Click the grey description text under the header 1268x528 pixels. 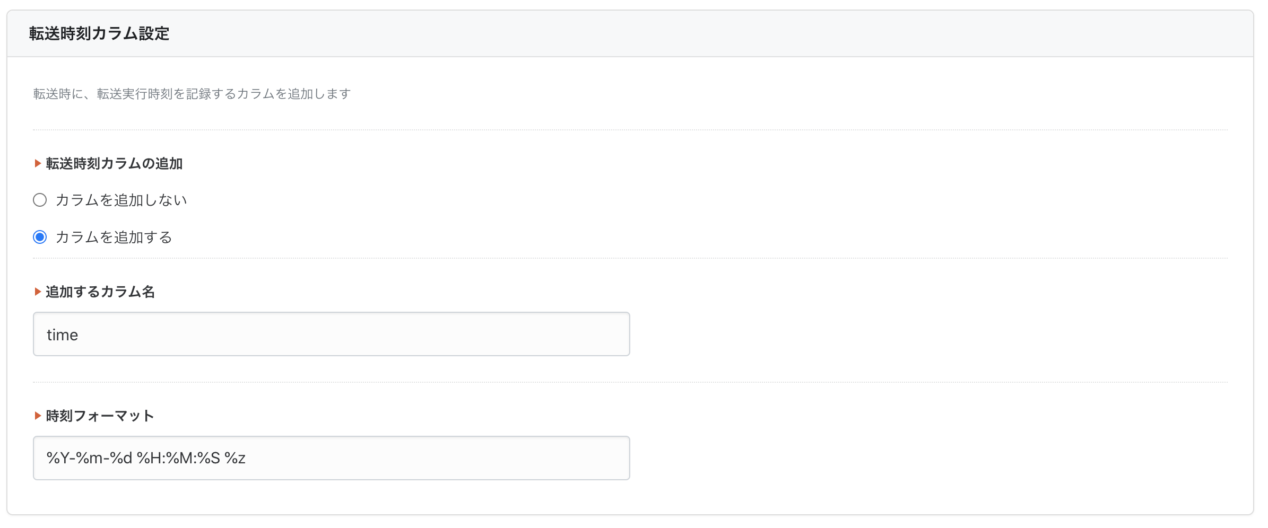point(192,94)
